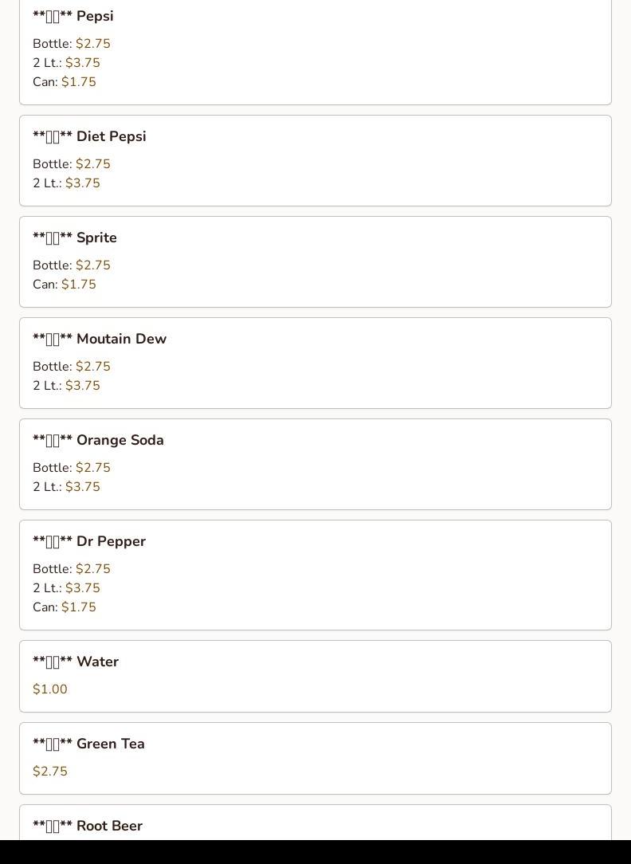Click the icon before Water title
The width and height of the screenshot is (631, 864).
[53, 662]
